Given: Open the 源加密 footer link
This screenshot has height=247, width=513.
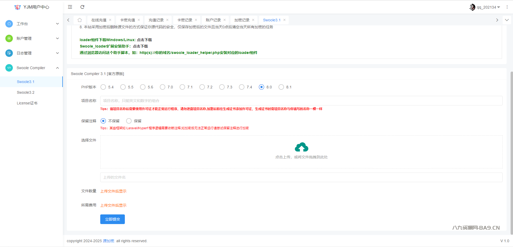Looking at the screenshot, I should pyautogui.click(x=109, y=241).
